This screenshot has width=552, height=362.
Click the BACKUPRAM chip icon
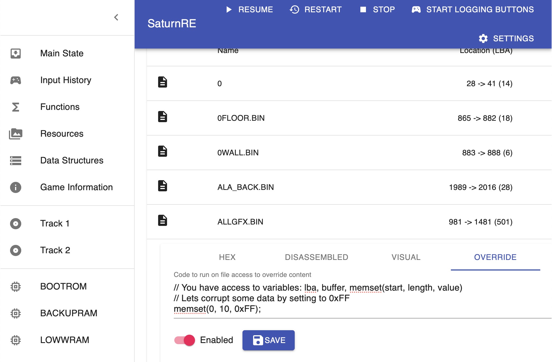[16, 313]
